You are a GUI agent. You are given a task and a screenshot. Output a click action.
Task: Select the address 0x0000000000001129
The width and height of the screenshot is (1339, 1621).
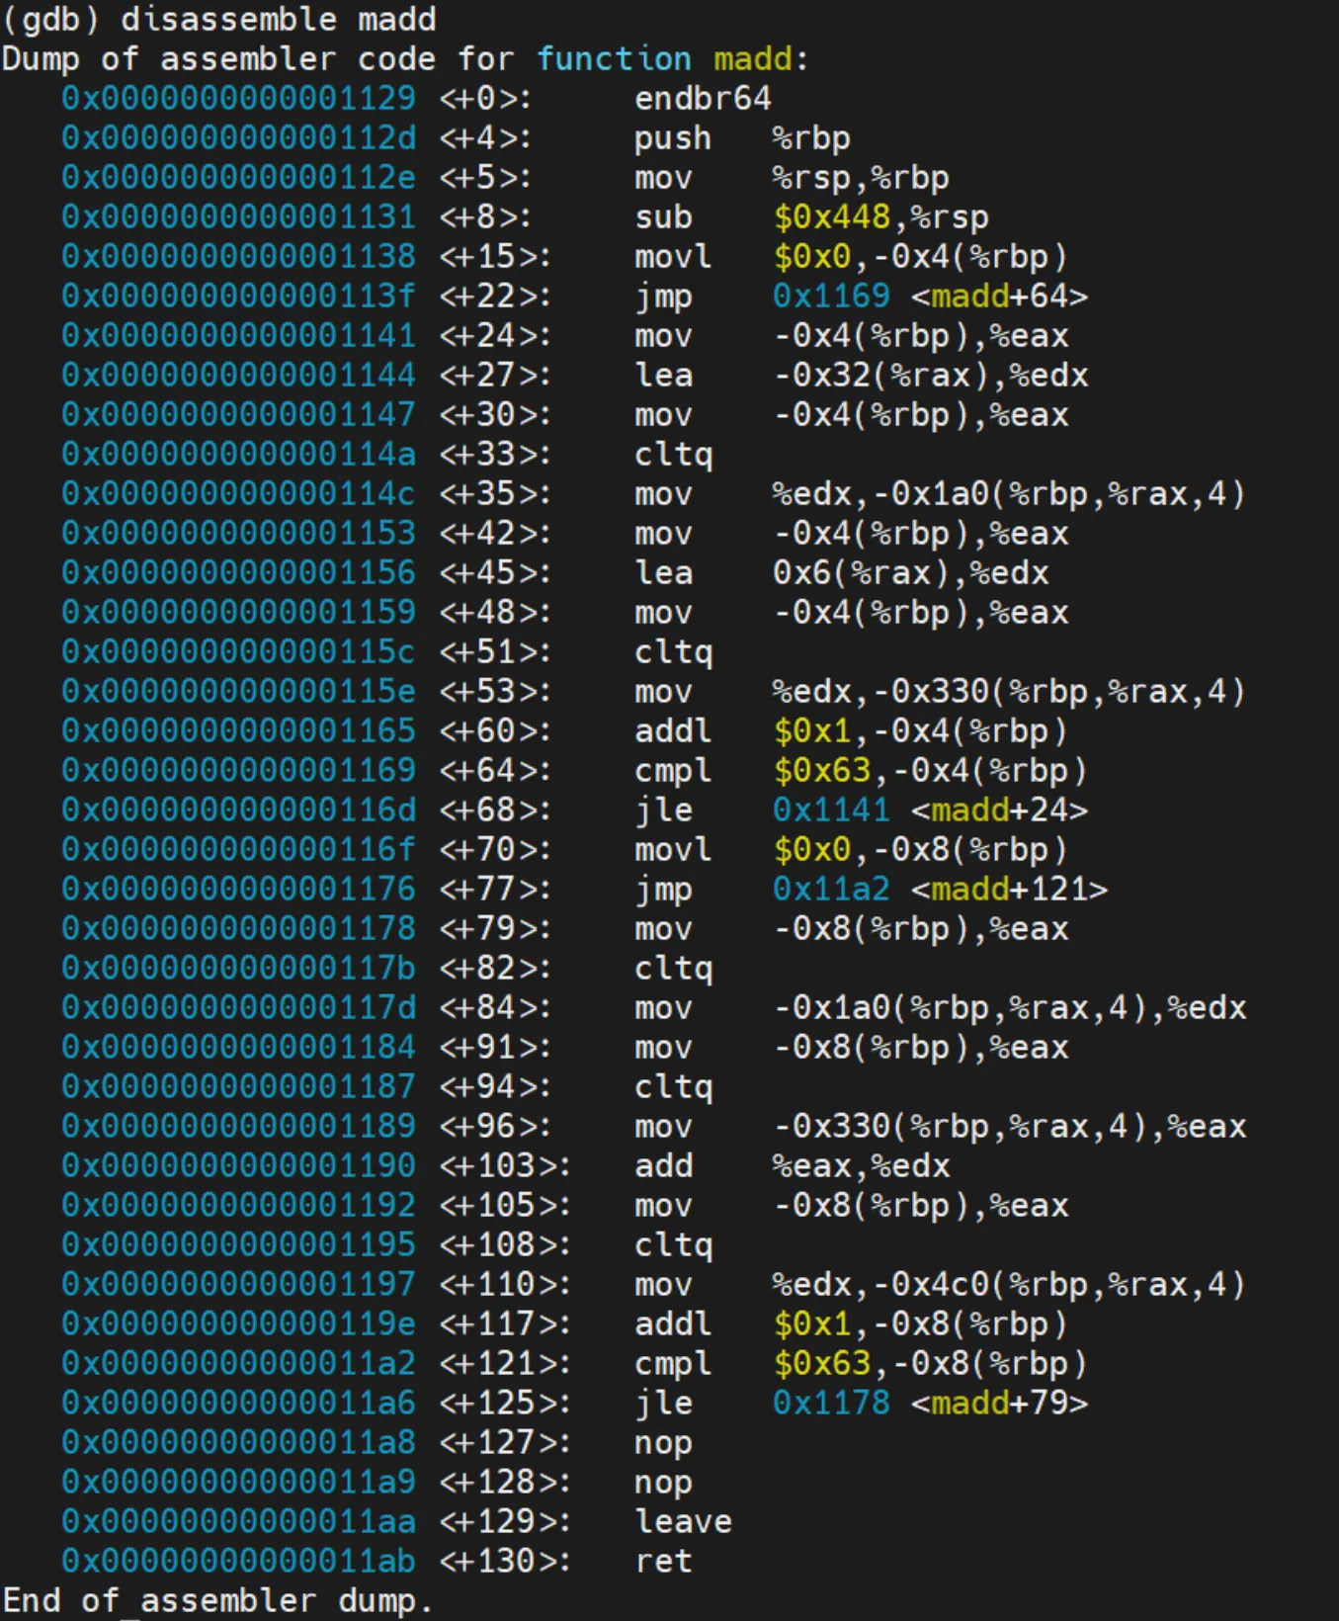pos(238,98)
